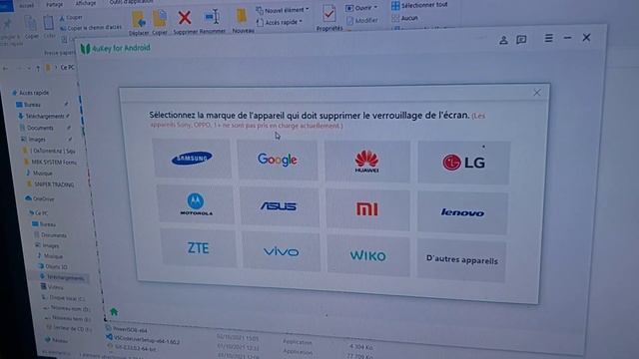Choose the Motorola brand tile
Image resolution: width=639 pixels, height=359 pixels.
click(x=196, y=203)
